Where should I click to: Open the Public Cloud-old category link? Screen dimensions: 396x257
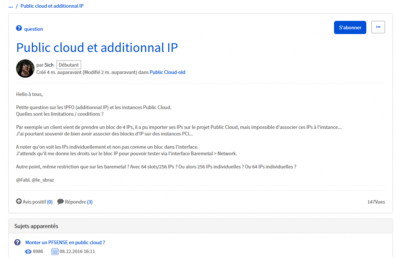click(168, 72)
